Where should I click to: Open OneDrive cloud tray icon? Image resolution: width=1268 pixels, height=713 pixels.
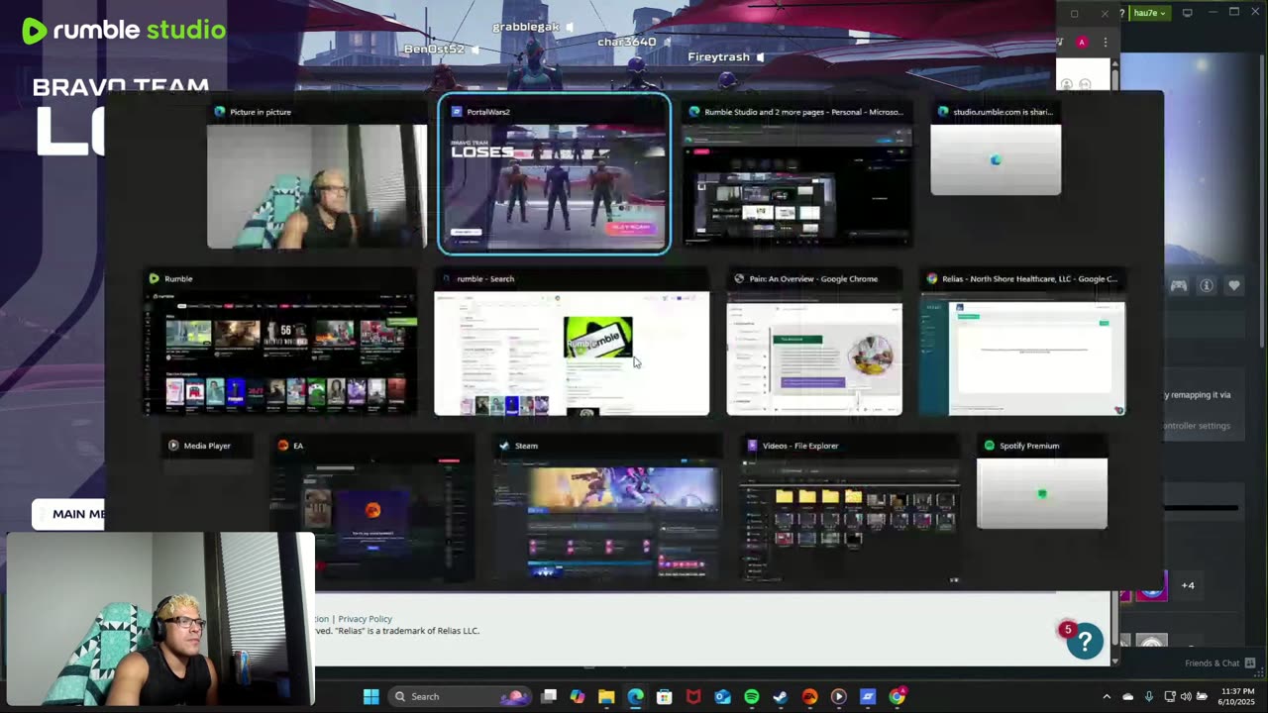[1127, 696]
